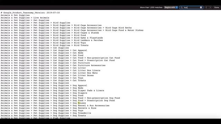Viewport: 221px width, 124px height.
Task: Click 'Dog Toys' text
Action: [78, 111]
